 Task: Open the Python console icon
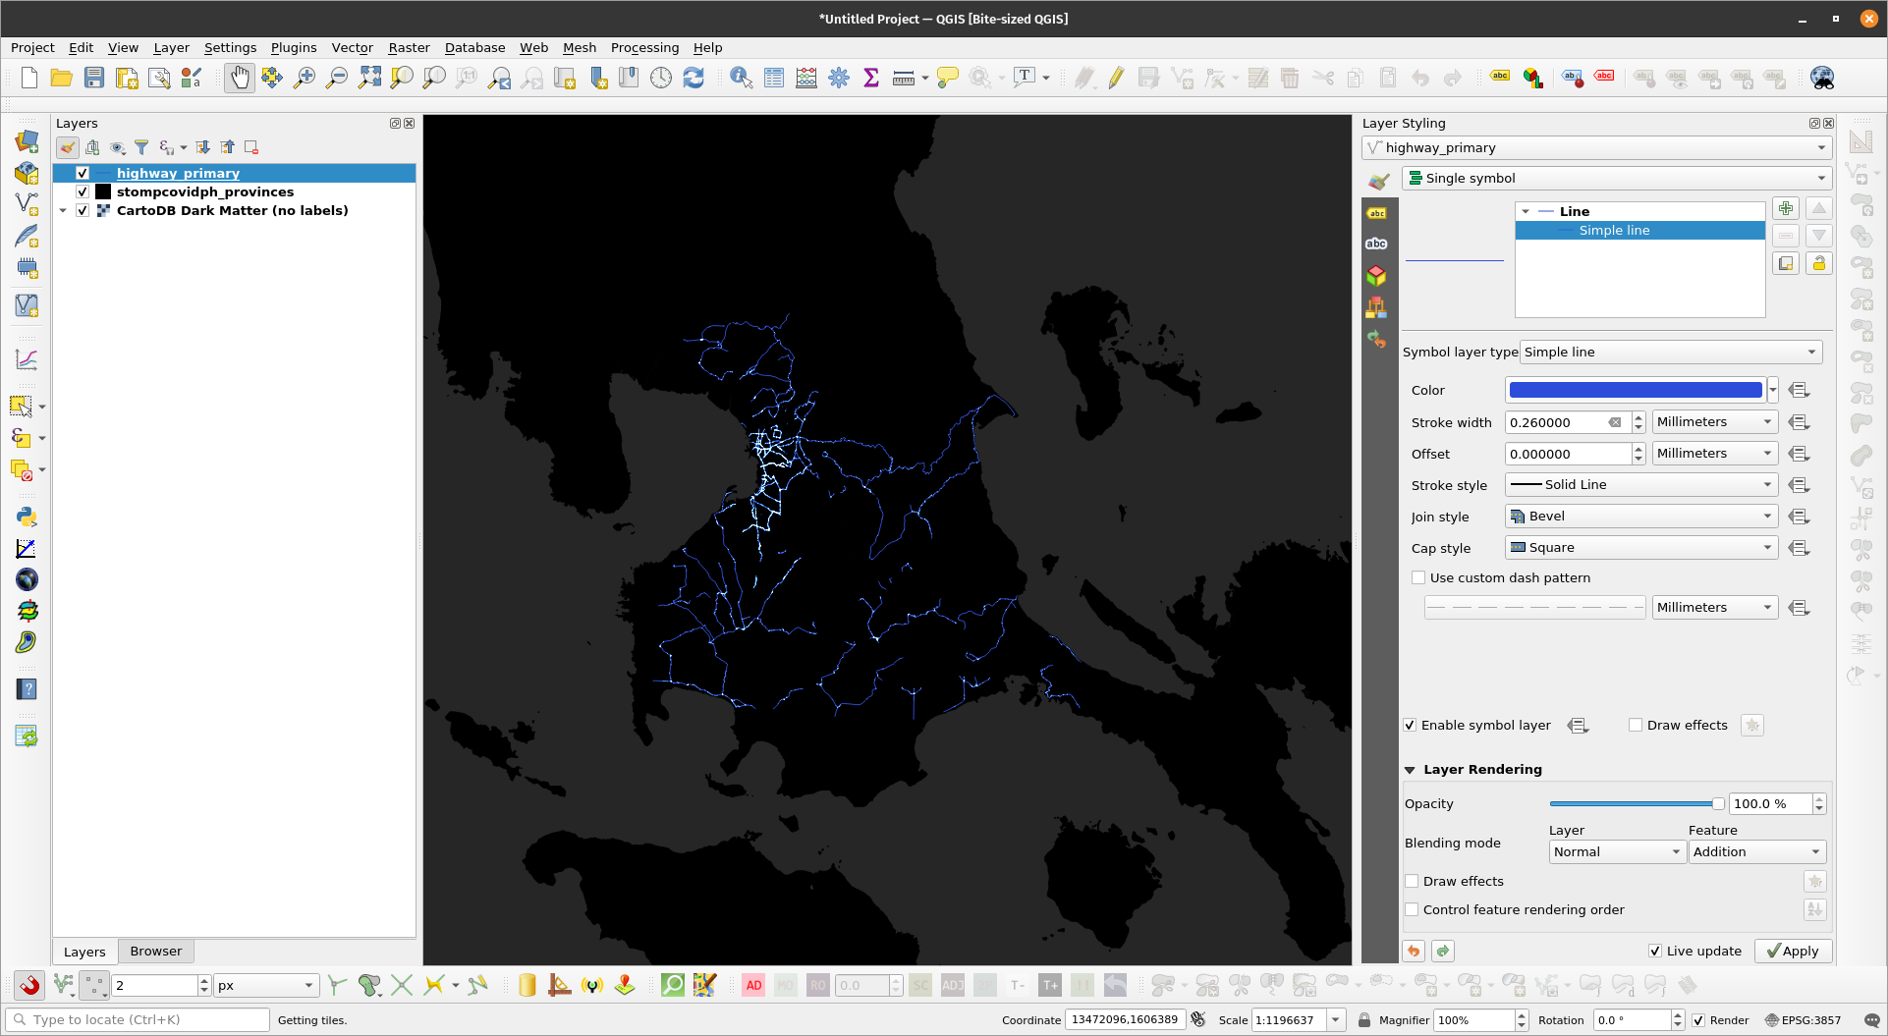pyautogui.click(x=27, y=517)
